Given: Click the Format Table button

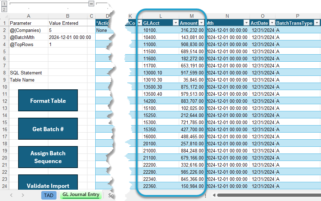Looking at the screenshot, I should tap(48, 100).
